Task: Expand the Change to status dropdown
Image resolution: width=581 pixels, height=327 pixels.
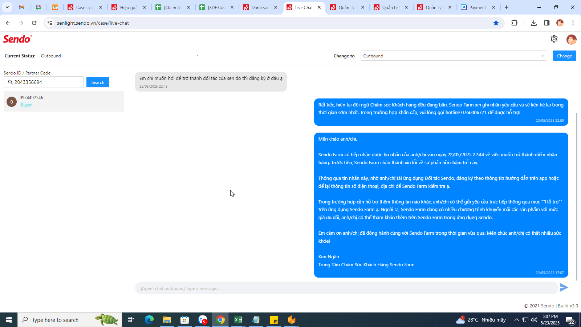Action: coord(454,56)
